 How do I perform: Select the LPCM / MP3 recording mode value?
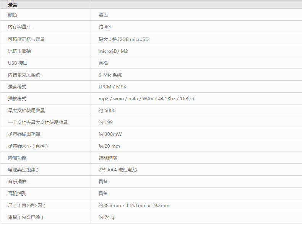(x=112, y=87)
